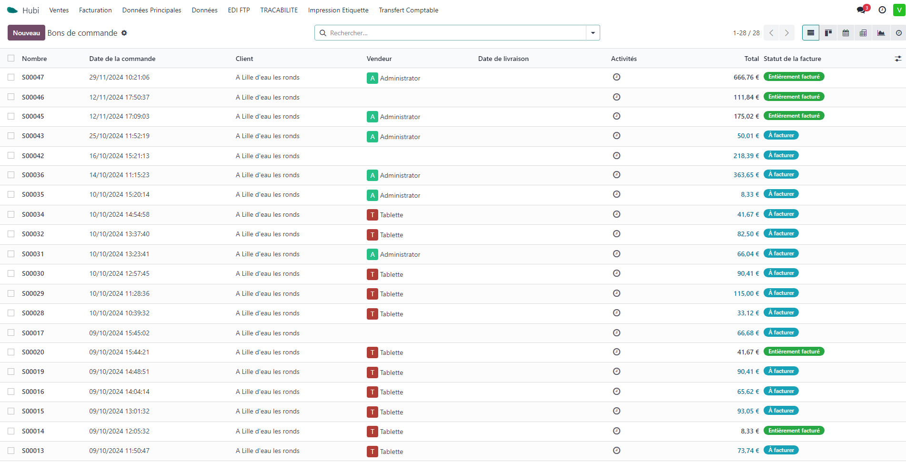
Task: Tick the select-all checkbox in header
Action: [x=11, y=58]
